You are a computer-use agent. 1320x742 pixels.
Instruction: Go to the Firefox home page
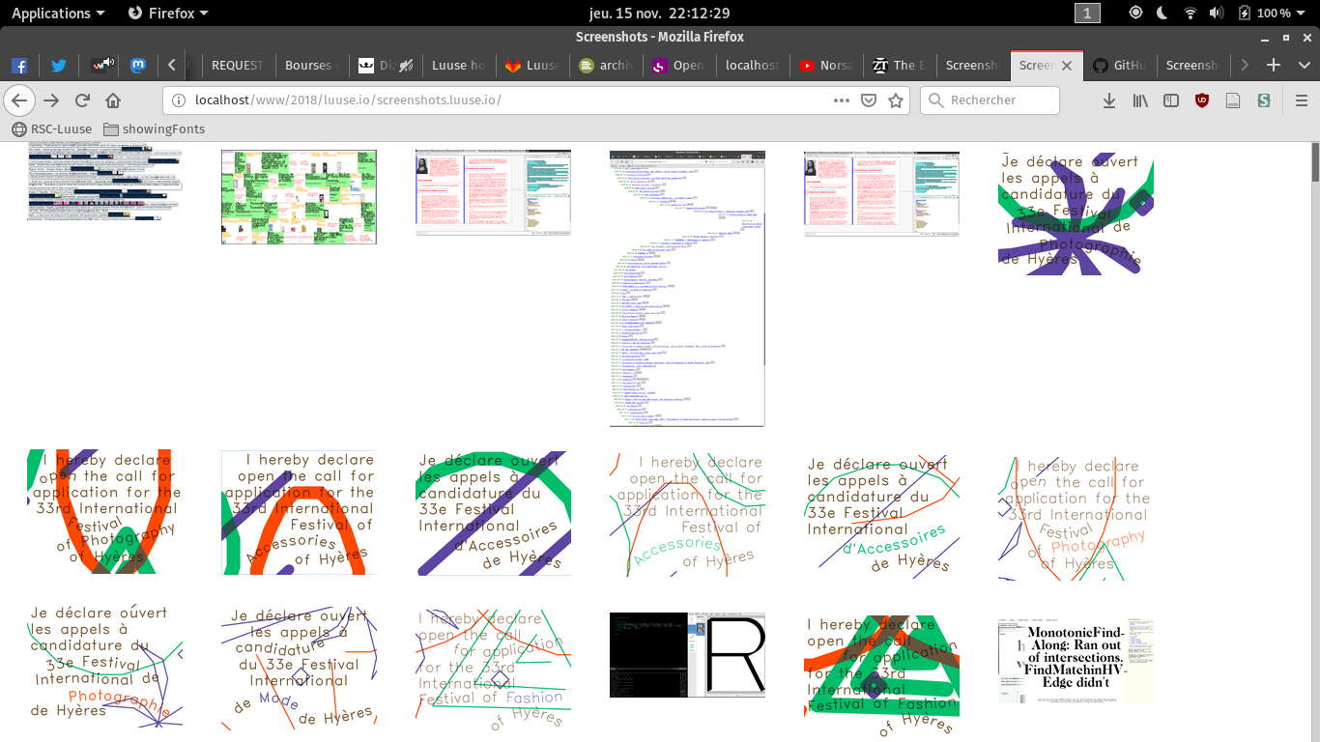tap(113, 100)
